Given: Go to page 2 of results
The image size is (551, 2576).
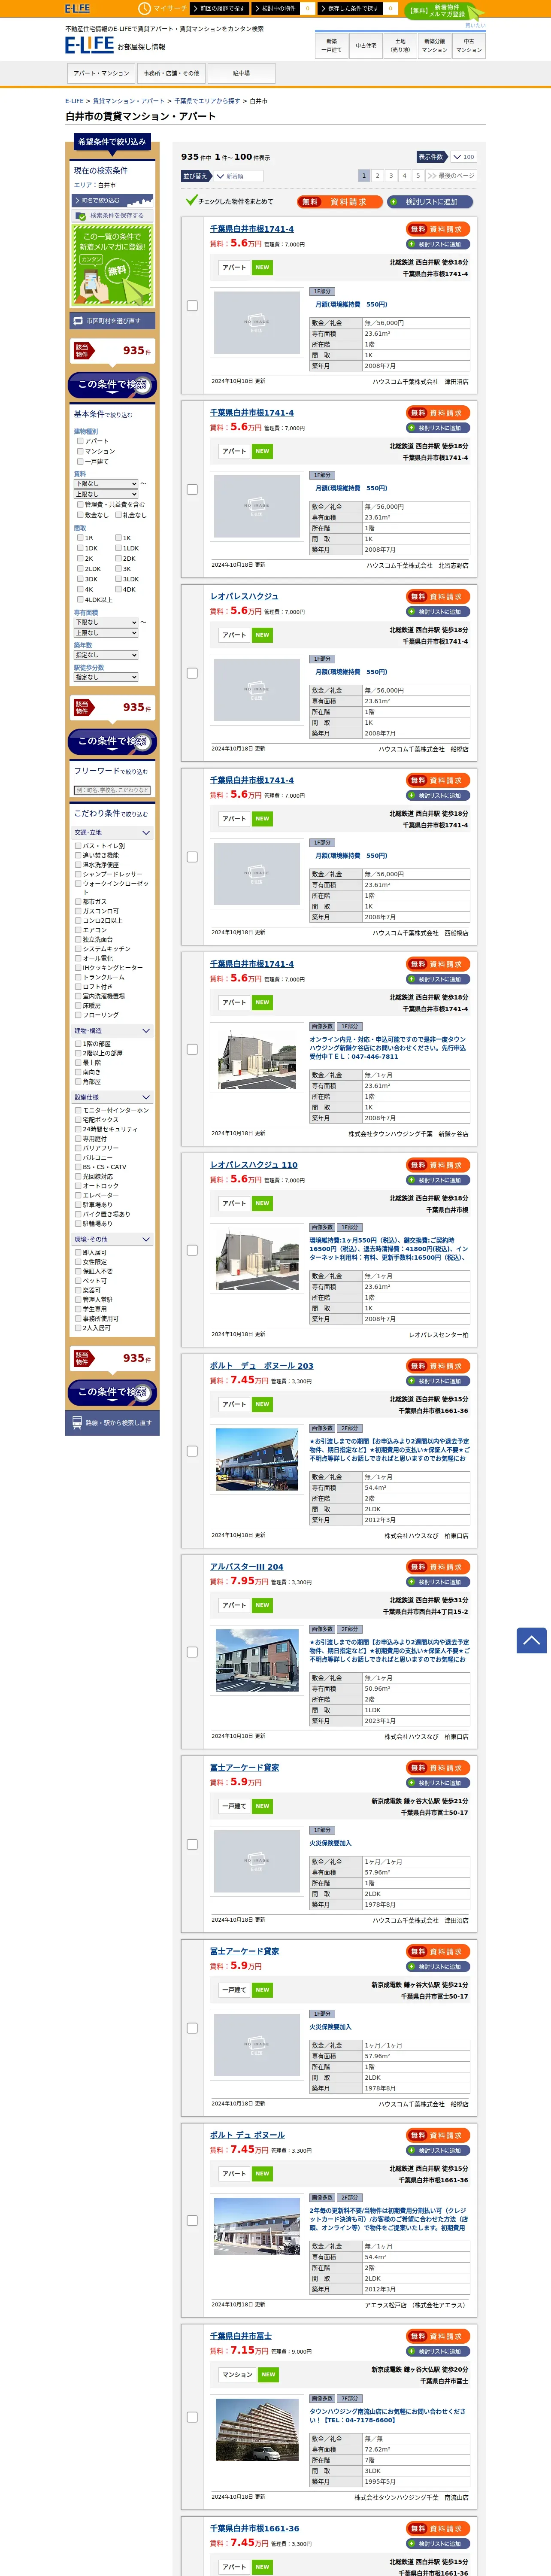Looking at the screenshot, I should 378,175.
